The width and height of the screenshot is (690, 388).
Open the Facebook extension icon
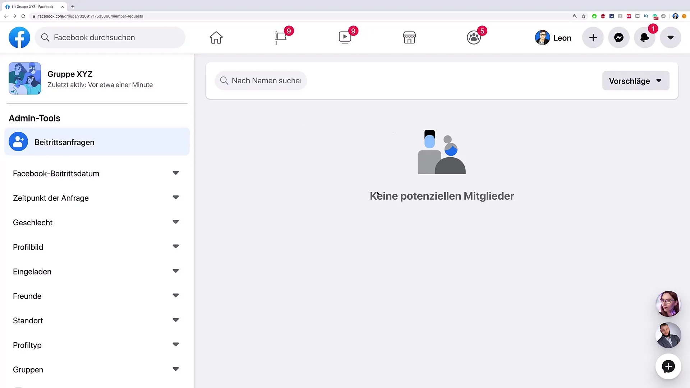[611, 16]
